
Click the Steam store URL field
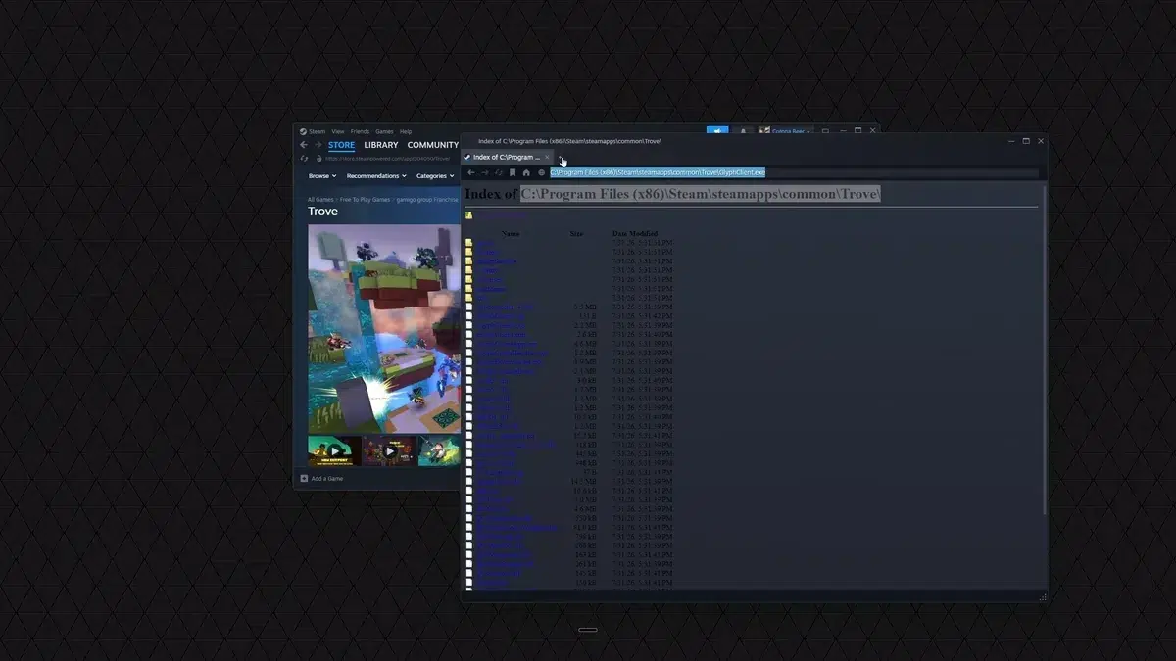tap(389, 158)
